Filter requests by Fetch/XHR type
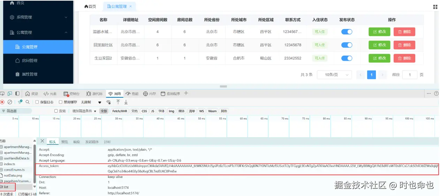The image size is (440, 196). 120,111
